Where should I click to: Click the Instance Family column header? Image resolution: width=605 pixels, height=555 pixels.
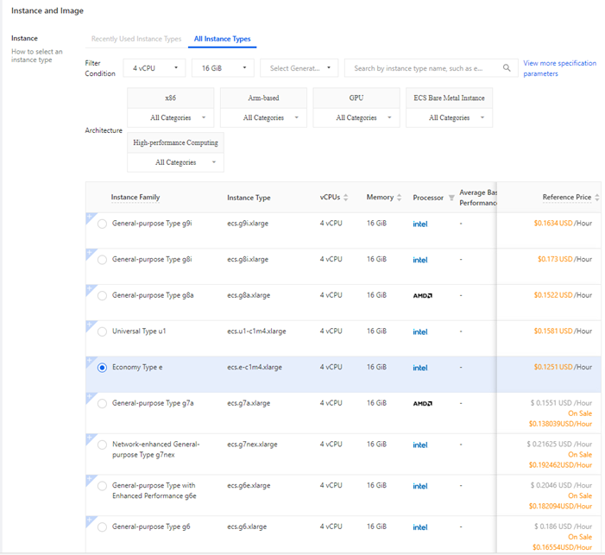[x=135, y=197]
